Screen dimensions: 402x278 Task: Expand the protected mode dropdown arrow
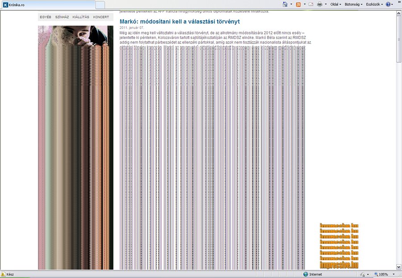pos(368,274)
